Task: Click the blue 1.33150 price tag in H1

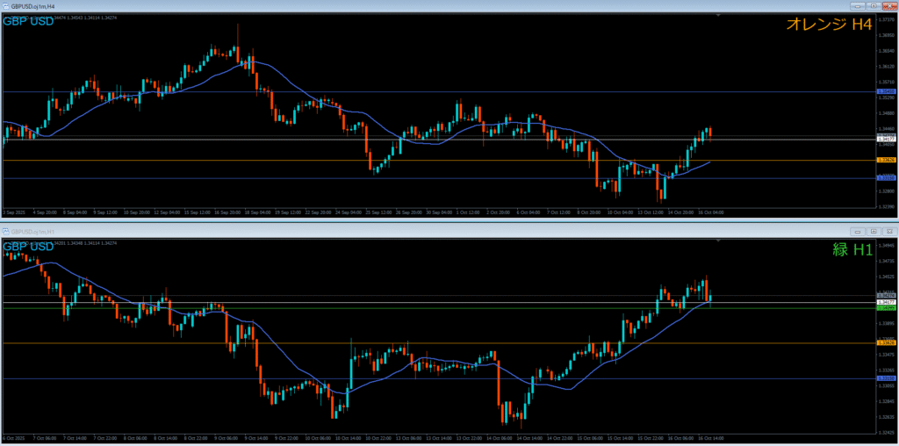Action: [887, 378]
